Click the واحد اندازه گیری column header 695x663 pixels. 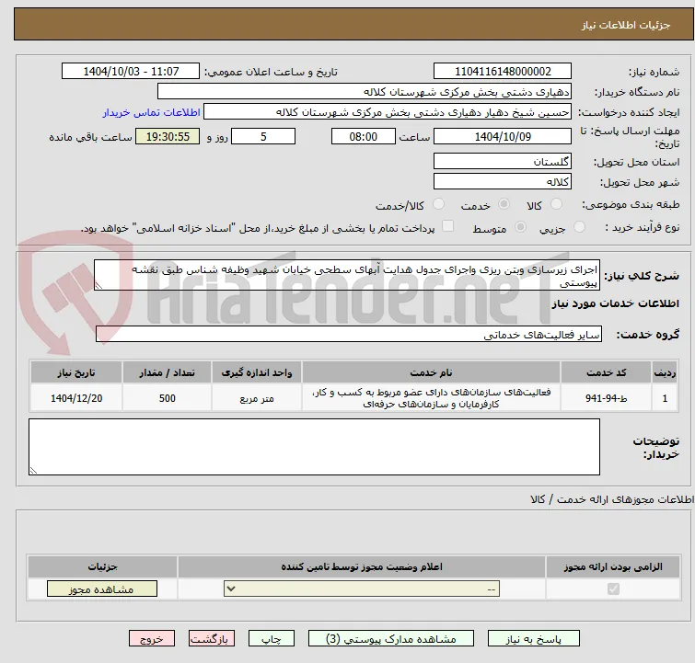(x=257, y=372)
